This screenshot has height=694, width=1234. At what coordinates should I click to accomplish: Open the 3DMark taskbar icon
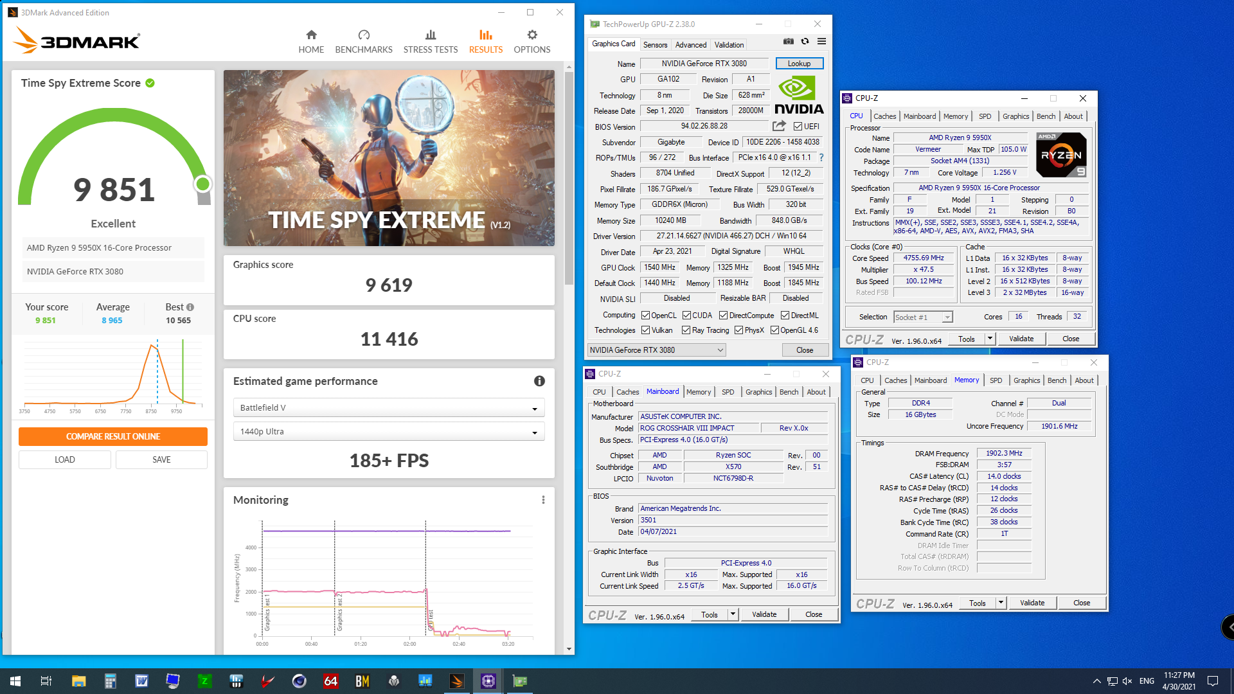tap(456, 681)
